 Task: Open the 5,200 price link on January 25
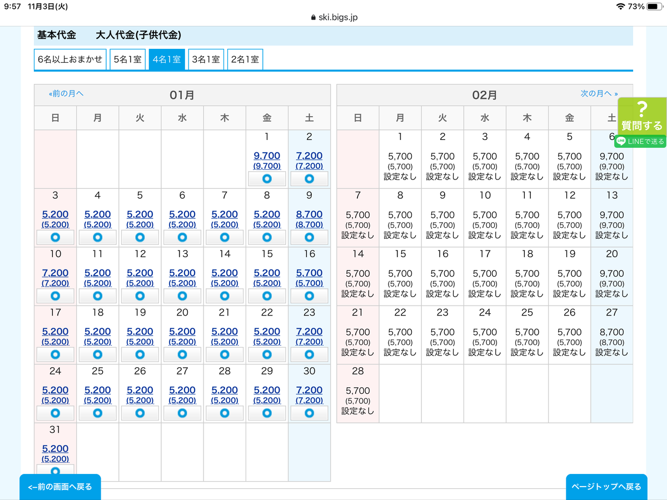coord(98,391)
